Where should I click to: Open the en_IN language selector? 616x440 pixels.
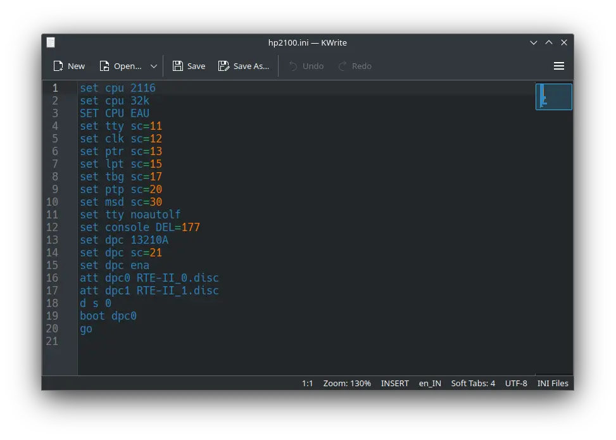tap(430, 383)
